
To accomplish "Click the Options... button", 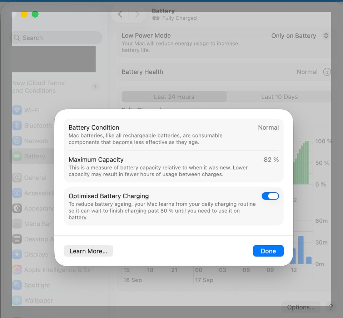I will click(301, 307).
